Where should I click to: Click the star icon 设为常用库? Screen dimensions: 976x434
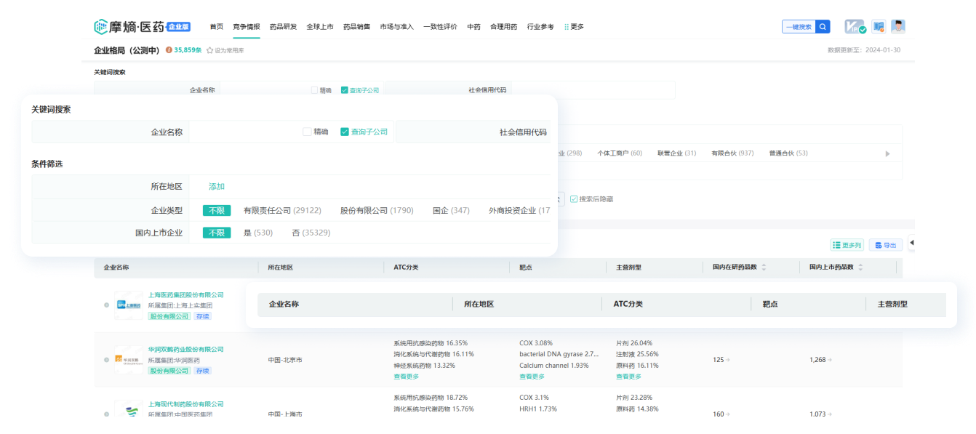click(x=209, y=51)
